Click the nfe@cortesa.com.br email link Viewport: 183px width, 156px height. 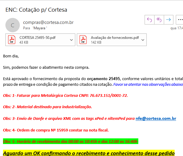(x=156, y=119)
